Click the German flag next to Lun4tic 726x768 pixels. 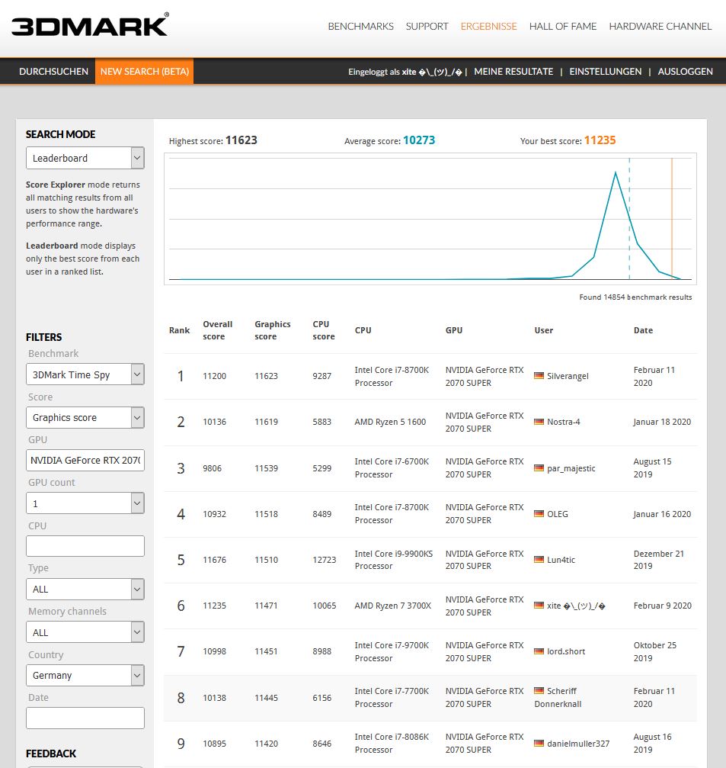[x=539, y=559]
